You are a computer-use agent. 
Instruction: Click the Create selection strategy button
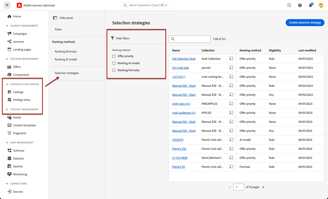coord(305,23)
